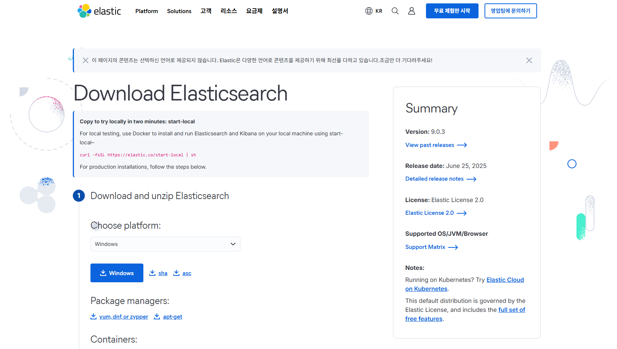Expand the Windows platform dropdown
The width and height of the screenshot is (617, 349).
click(x=166, y=244)
